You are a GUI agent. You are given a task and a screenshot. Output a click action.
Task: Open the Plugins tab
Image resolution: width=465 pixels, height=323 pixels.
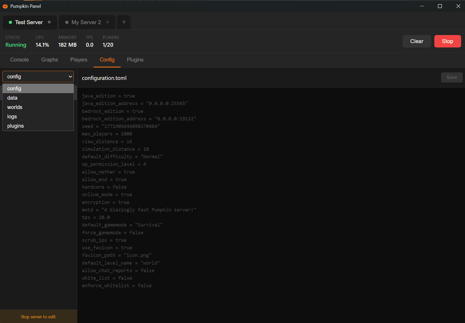point(135,60)
